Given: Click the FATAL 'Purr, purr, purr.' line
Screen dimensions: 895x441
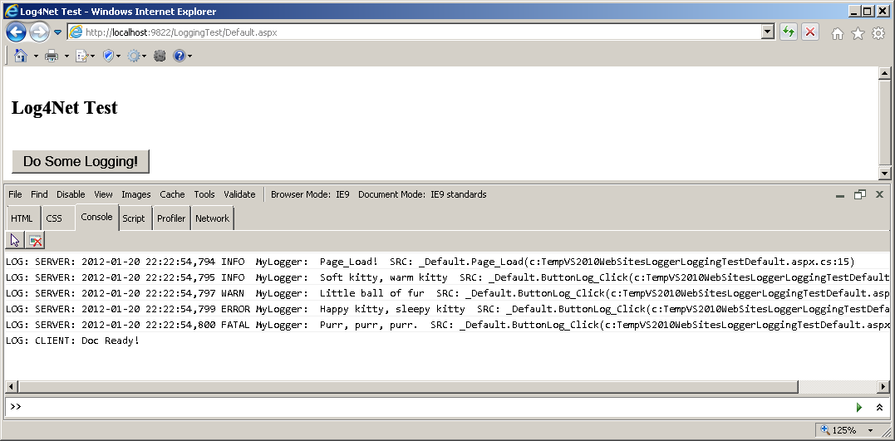Looking at the screenshot, I should coord(447,325).
